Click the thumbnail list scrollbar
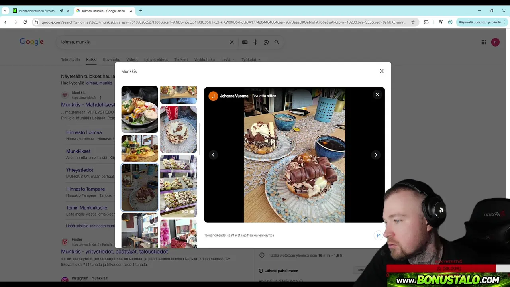Screen dimensions: 510x287 pyautogui.click(x=199, y=140)
